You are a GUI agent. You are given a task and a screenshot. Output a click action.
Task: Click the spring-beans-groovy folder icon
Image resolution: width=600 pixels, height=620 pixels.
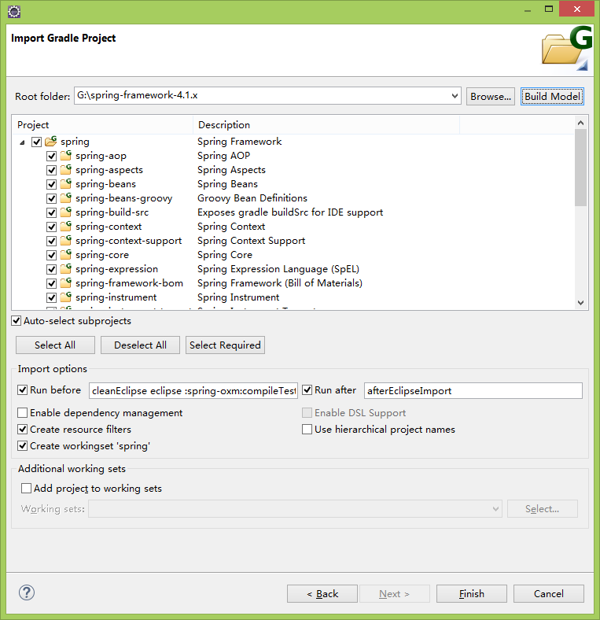pyautogui.click(x=65, y=198)
